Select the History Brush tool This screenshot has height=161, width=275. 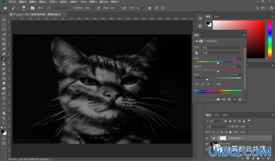(4, 69)
